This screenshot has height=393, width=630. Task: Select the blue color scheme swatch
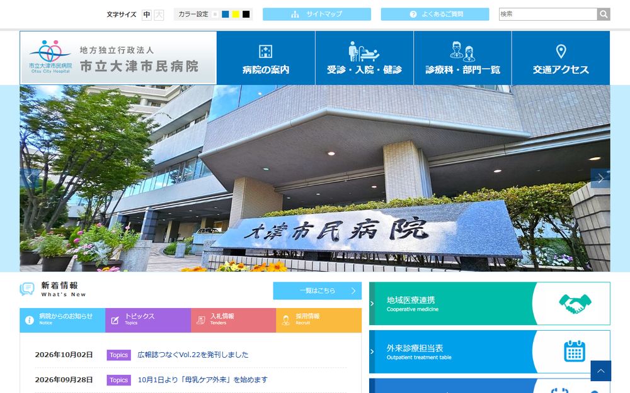pyautogui.click(x=226, y=14)
